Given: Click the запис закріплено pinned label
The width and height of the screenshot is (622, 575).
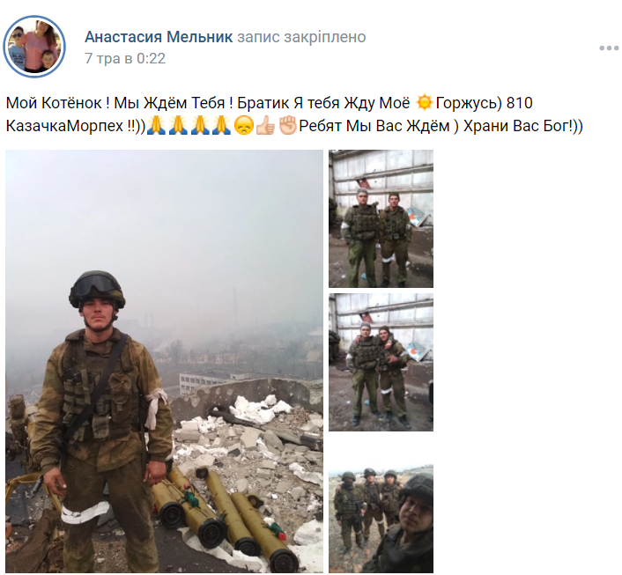Looking at the screenshot, I should 301,37.
